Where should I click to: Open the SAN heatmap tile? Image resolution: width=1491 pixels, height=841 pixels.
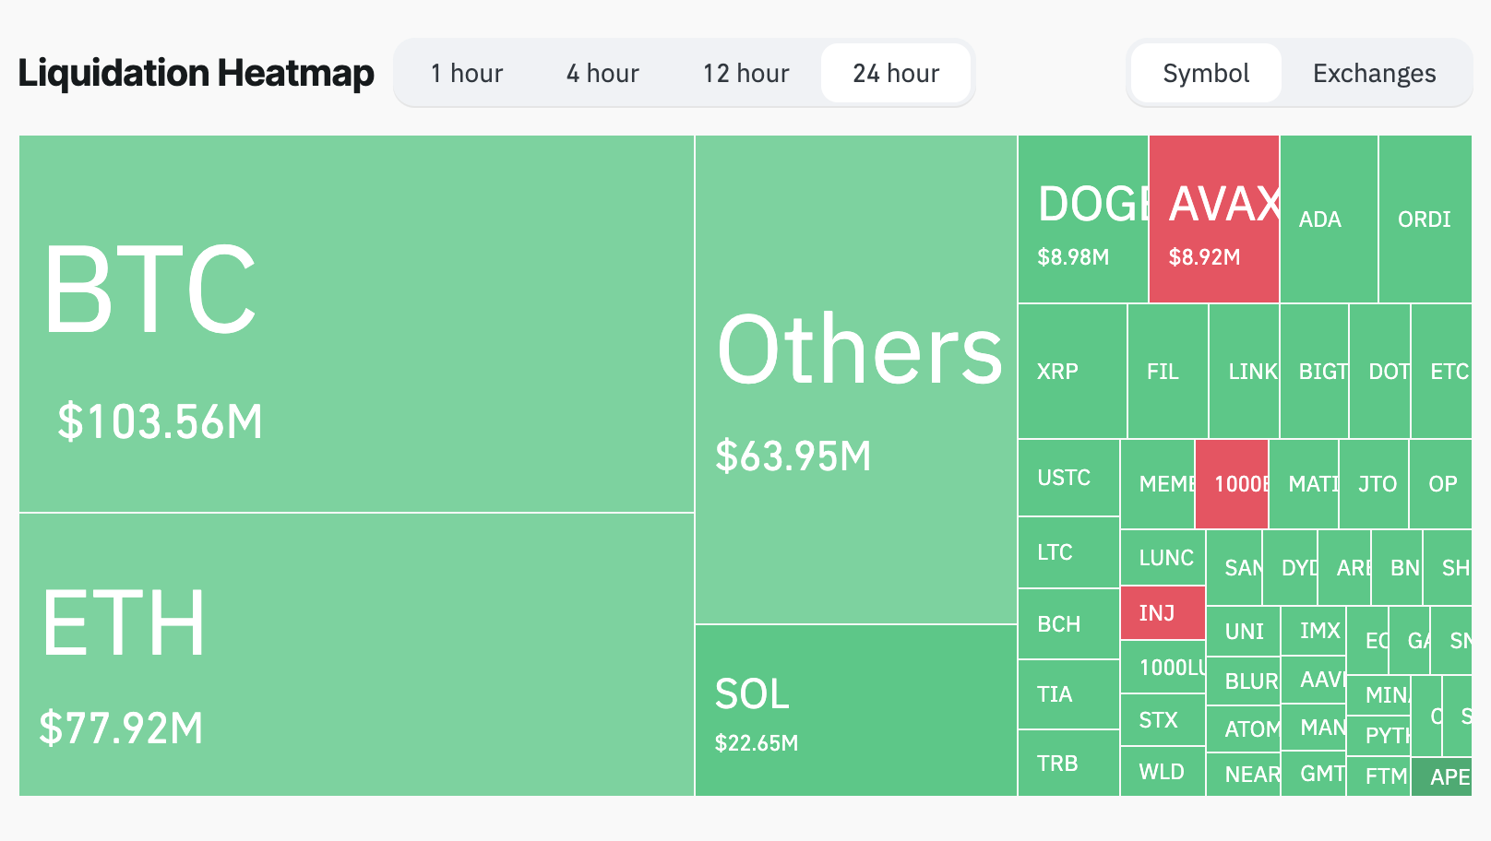pos(1235,567)
